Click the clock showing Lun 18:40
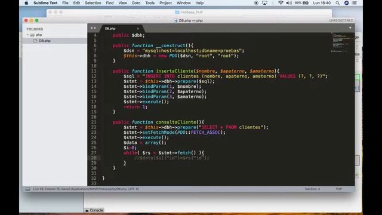 (x=322, y=3)
